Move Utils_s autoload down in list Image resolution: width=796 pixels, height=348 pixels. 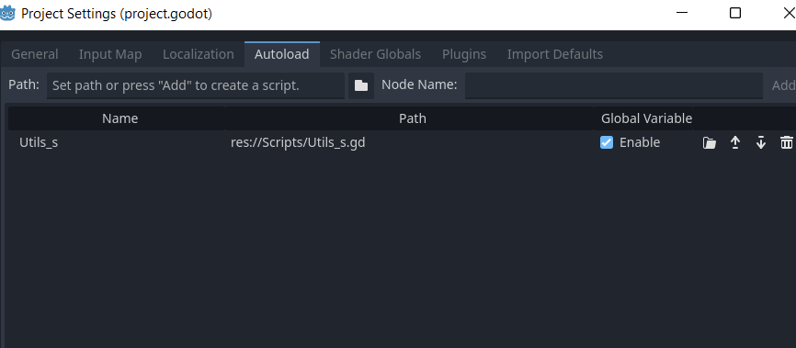(760, 143)
